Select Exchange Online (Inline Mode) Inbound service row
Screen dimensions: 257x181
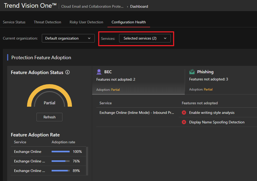137,113
